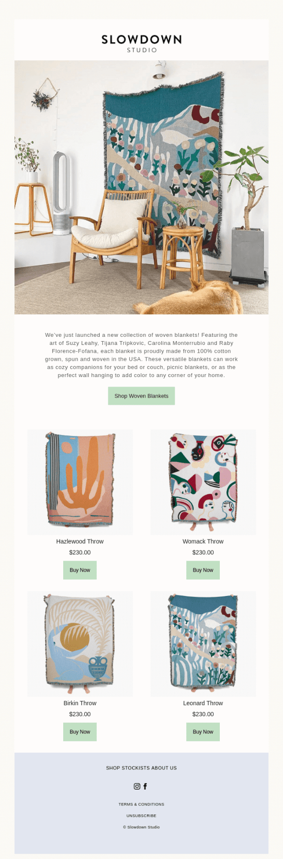The image size is (283, 859).
Task: Buy the Hazlewood Throw now
Action: click(x=80, y=570)
